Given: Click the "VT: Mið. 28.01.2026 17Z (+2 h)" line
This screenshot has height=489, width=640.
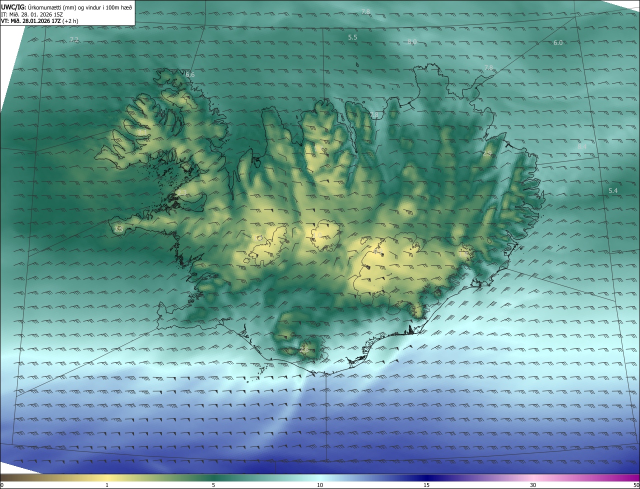Looking at the screenshot, I should tap(39, 21).
